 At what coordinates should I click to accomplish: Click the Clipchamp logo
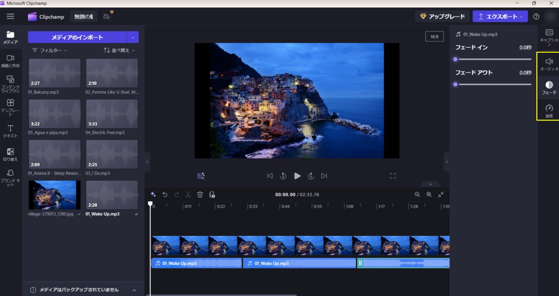[46, 17]
